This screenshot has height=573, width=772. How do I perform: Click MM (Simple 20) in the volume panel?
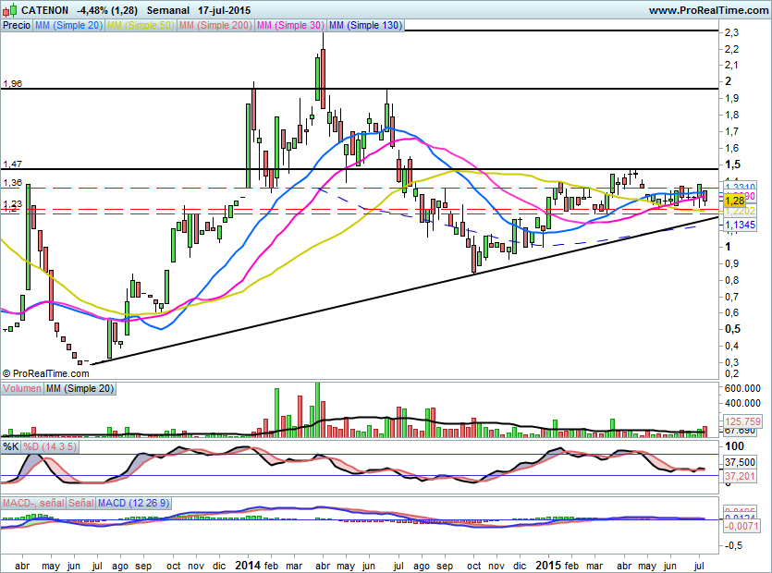pos(80,389)
